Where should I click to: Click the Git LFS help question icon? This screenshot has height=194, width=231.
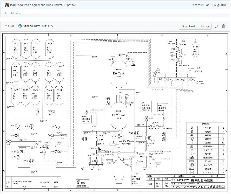pos(20,26)
